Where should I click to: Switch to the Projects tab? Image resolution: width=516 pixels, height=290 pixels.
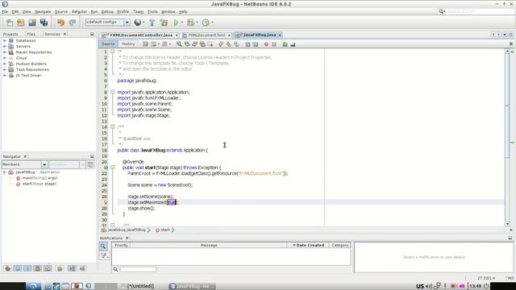(x=10, y=34)
